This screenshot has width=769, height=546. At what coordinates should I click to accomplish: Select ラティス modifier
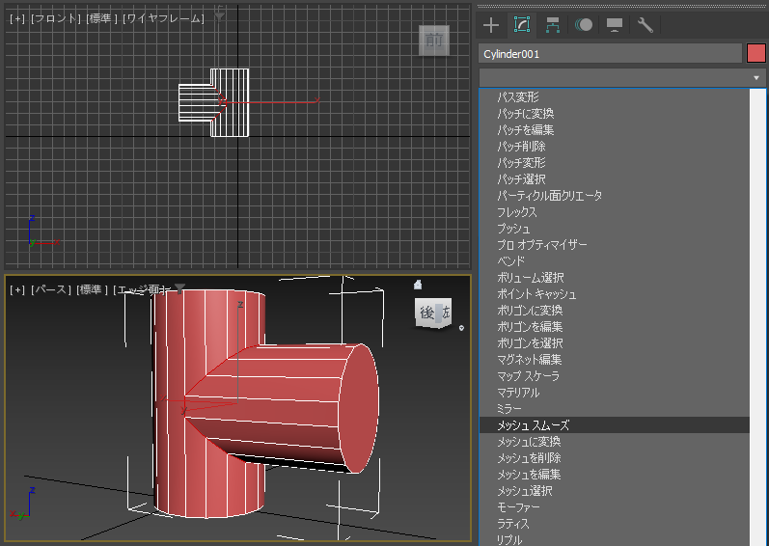pyautogui.click(x=614, y=524)
